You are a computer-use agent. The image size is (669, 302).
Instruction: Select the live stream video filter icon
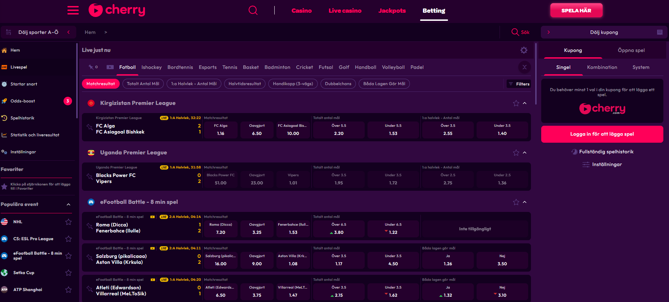(110, 67)
